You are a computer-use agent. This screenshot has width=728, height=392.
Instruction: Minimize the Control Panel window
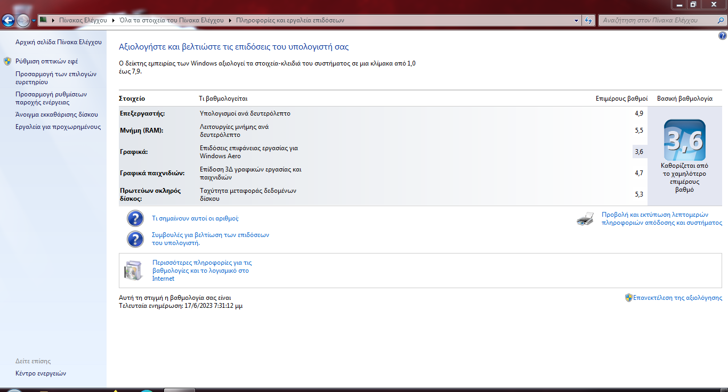click(679, 4)
